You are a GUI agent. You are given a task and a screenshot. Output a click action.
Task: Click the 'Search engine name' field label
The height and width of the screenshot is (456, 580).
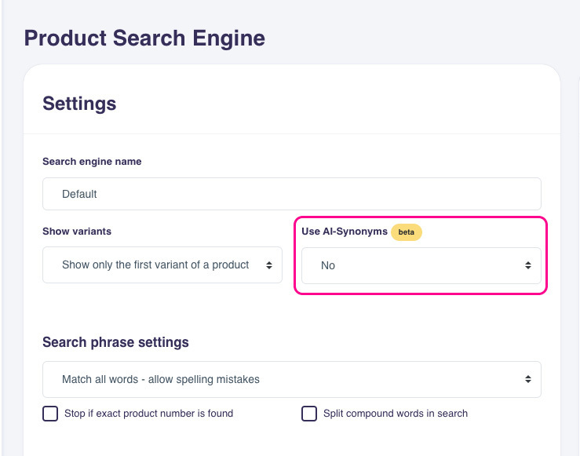[92, 162]
